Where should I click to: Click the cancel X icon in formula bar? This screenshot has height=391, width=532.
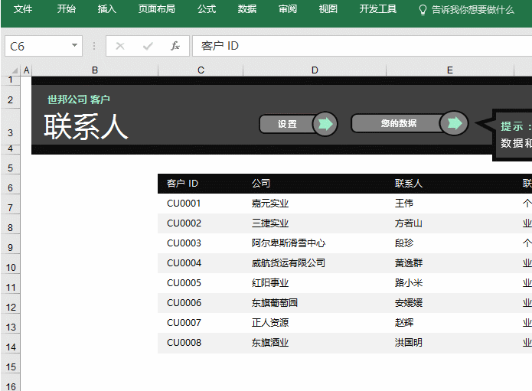coord(120,46)
